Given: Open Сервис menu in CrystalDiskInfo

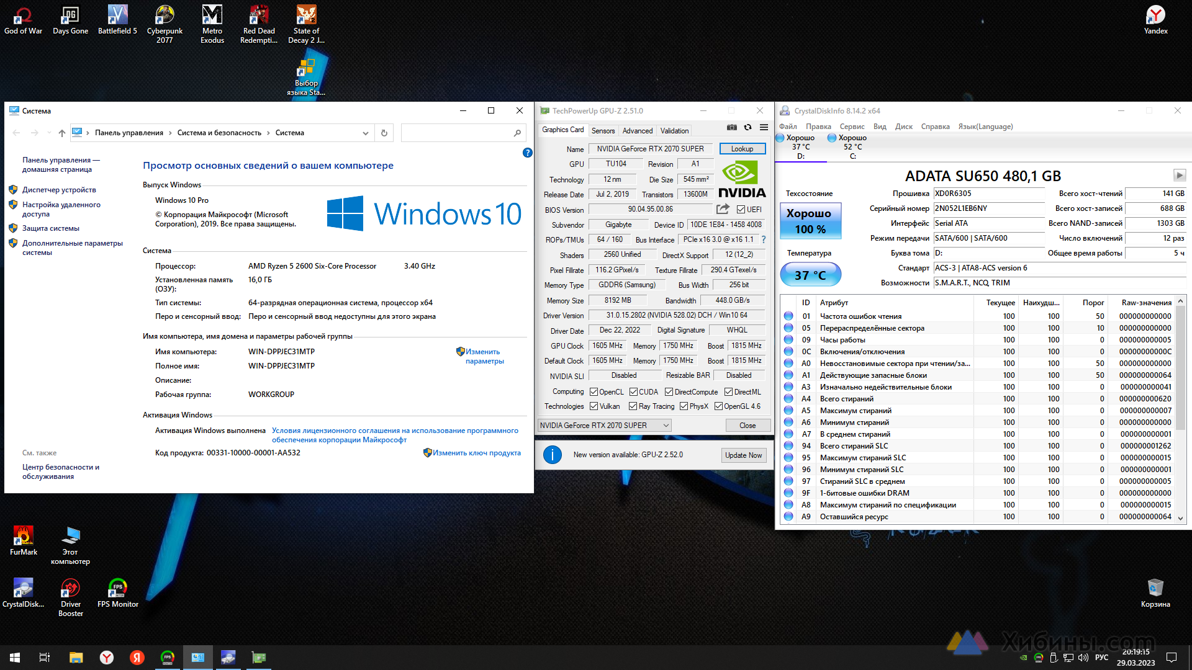Looking at the screenshot, I should 852,127.
